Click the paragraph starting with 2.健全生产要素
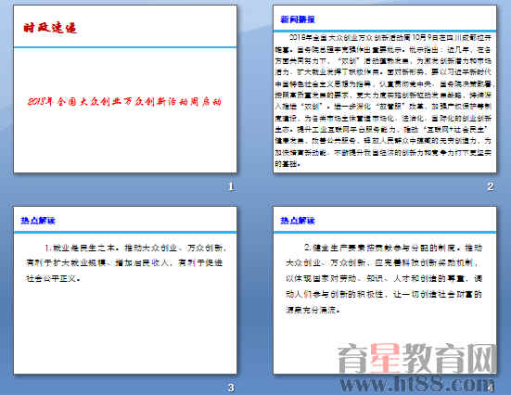This screenshot has height=395, width=511. tap(384, 279)
